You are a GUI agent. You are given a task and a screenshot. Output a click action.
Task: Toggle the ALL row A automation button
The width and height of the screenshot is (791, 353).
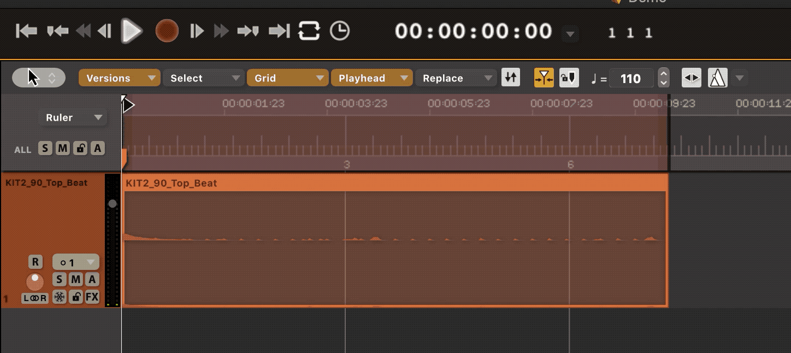tap(98, 148)
